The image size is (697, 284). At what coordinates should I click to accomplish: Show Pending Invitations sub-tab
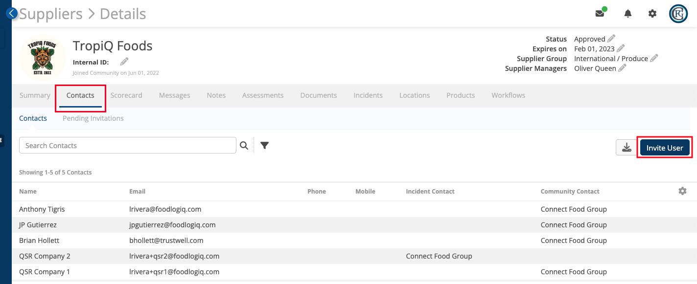93,118
